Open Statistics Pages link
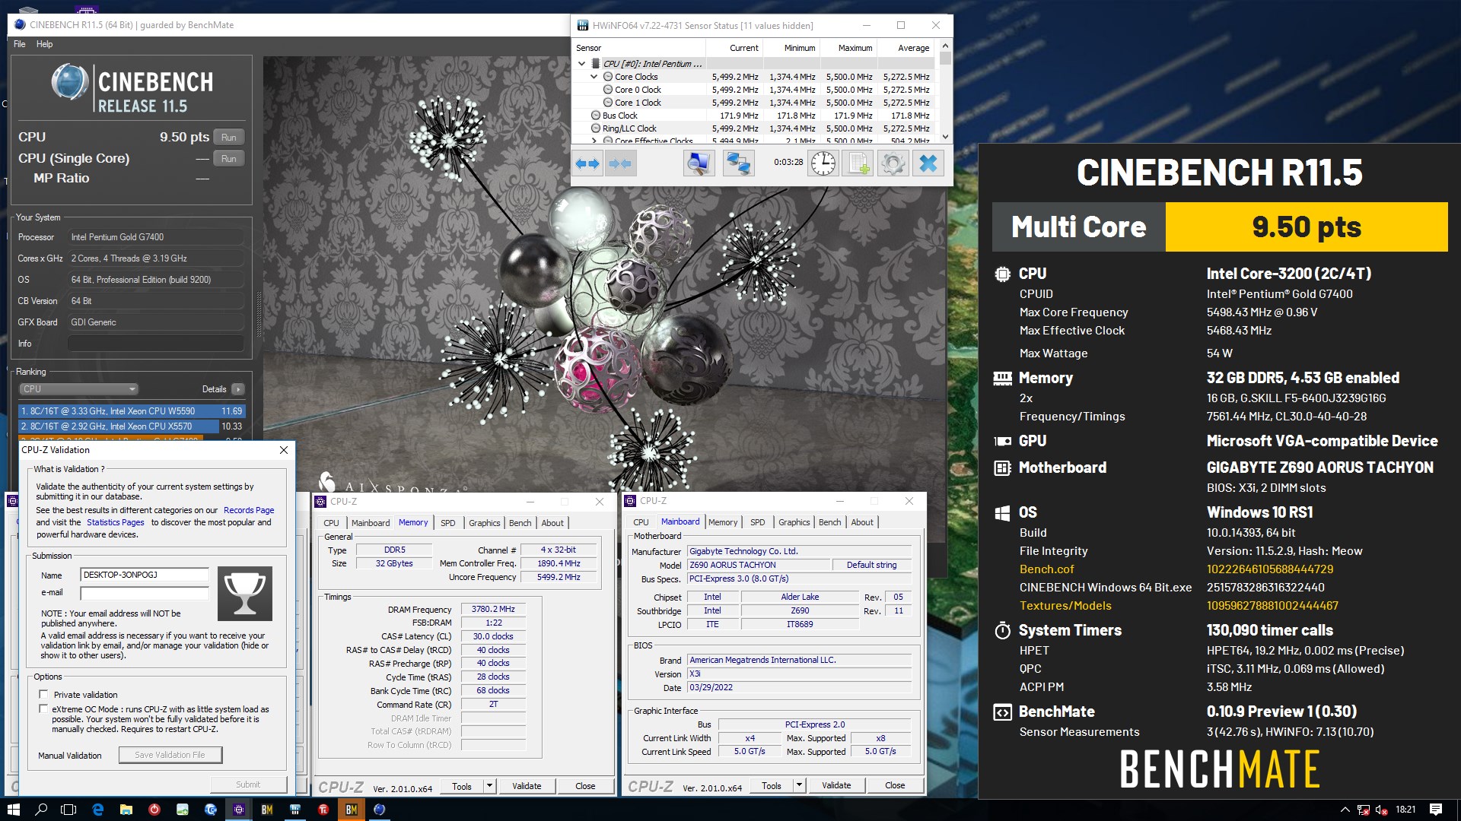Screen dimensions: 1461x821 click(x=115, y=523)
